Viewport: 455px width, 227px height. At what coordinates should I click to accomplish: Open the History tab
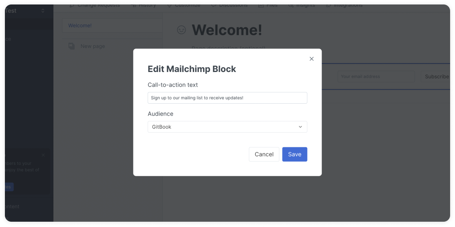click(x=144, y=6)
